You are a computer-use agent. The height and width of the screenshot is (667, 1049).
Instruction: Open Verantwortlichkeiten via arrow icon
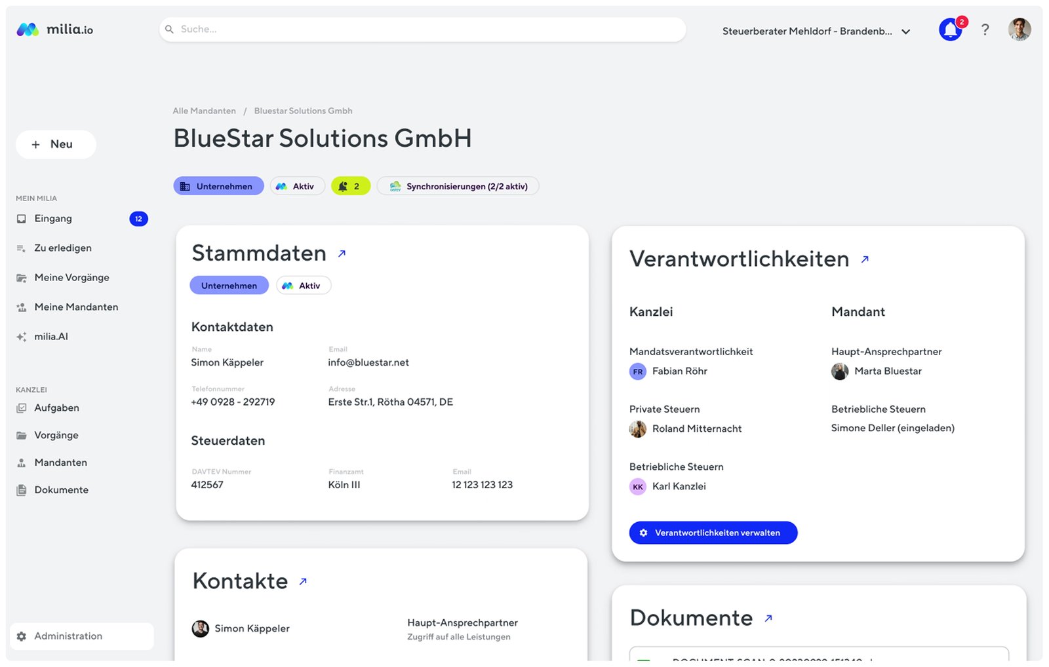pyautogui.click(x=865, y=259)
